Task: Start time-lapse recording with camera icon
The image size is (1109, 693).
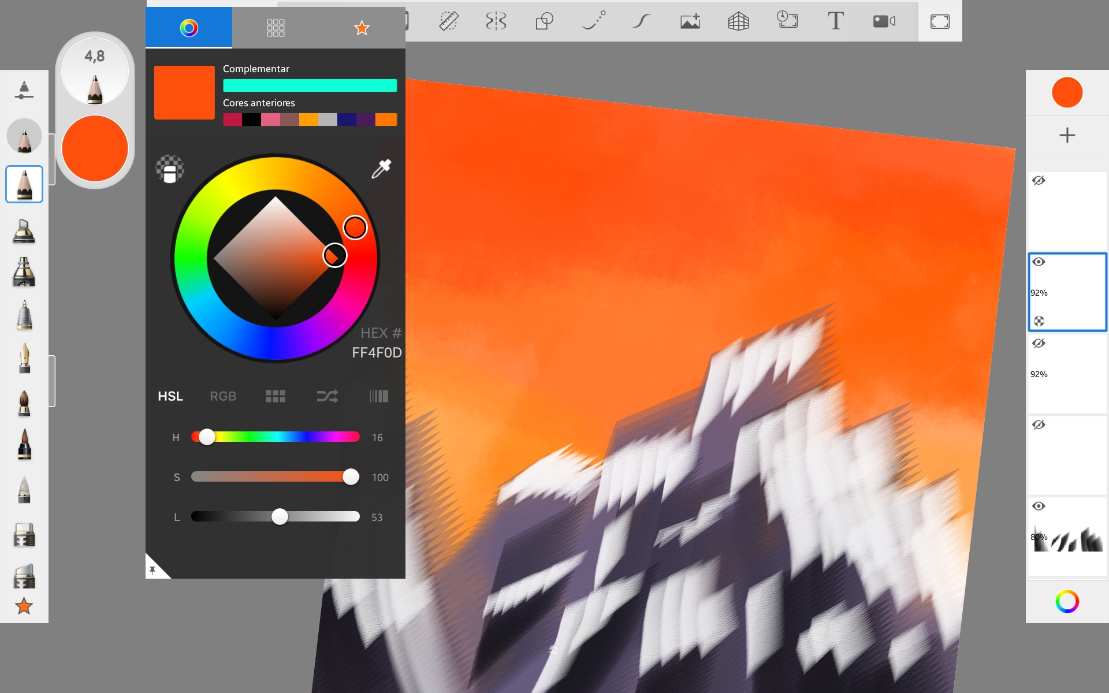Action: pos(884,21)
